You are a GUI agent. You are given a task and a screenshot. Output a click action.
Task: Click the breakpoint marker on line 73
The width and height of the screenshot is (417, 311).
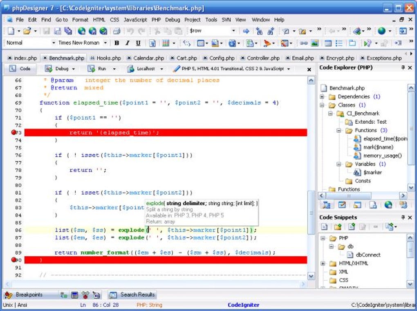pyautogui.click(x=14, y=132)
